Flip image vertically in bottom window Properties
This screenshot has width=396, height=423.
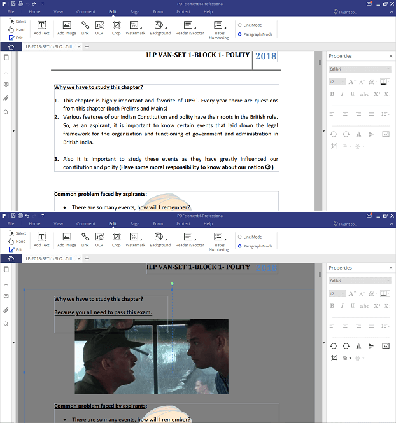pyautogui.click(x=371, y=346)
